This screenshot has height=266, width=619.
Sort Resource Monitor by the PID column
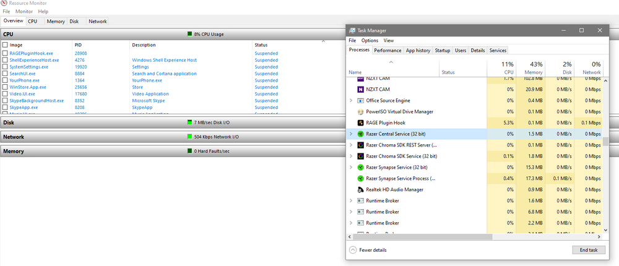pos(101,45)
